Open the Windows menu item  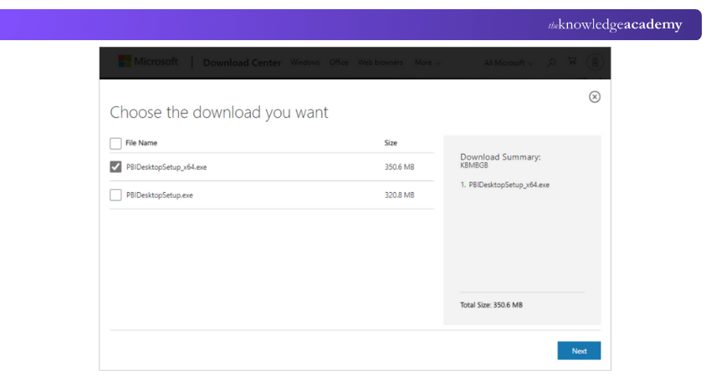[x=305, y=63]
